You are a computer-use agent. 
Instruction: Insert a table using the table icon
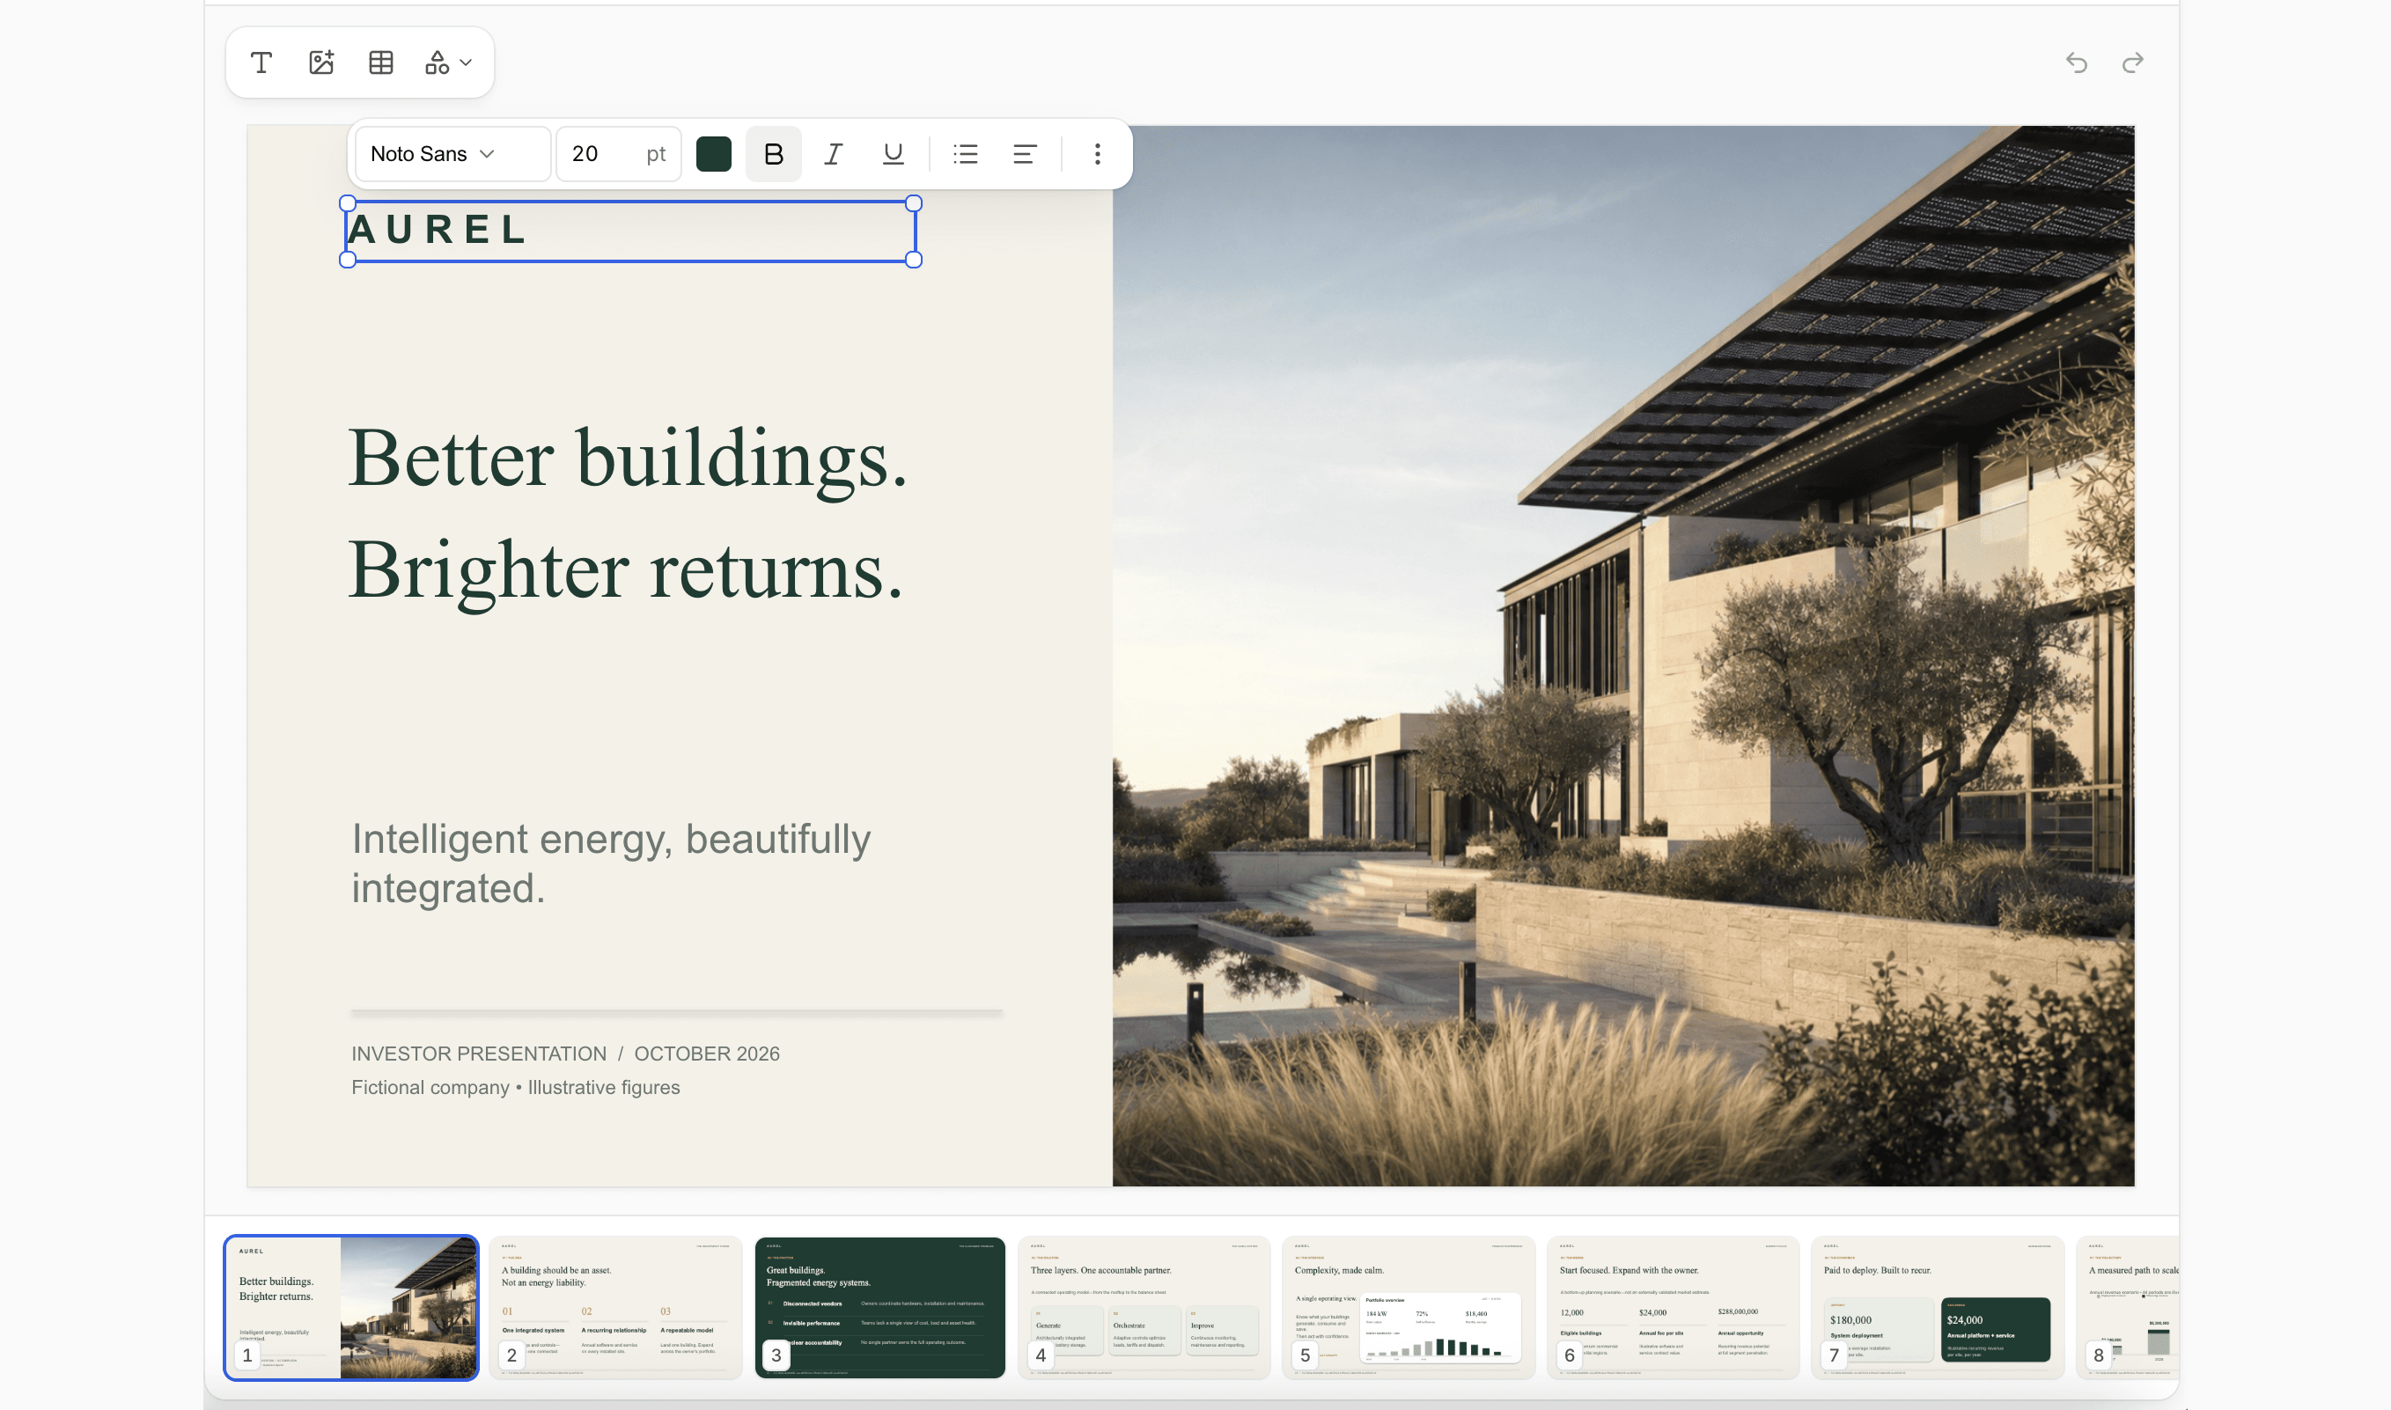(x=381, y=62)
